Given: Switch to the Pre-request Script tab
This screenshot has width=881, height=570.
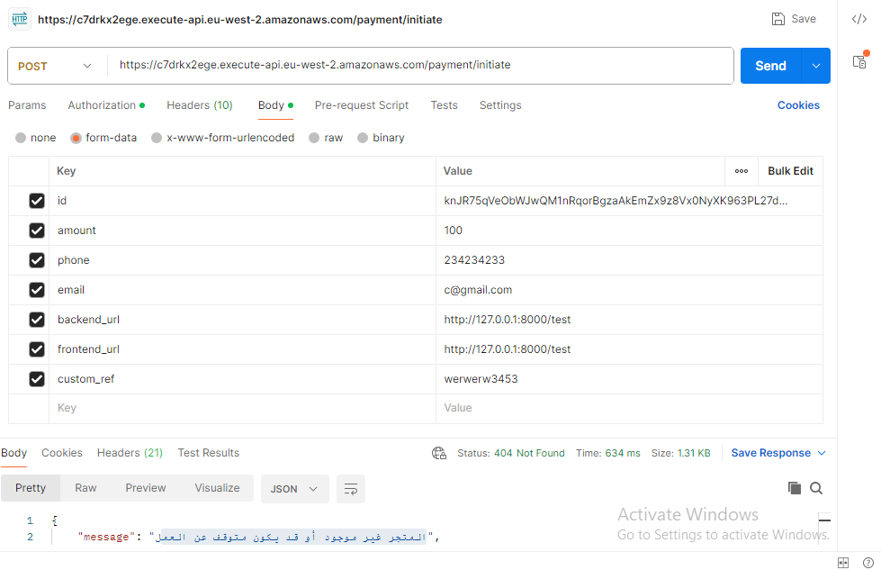Looking at the screenshot, I should [361, 105].
